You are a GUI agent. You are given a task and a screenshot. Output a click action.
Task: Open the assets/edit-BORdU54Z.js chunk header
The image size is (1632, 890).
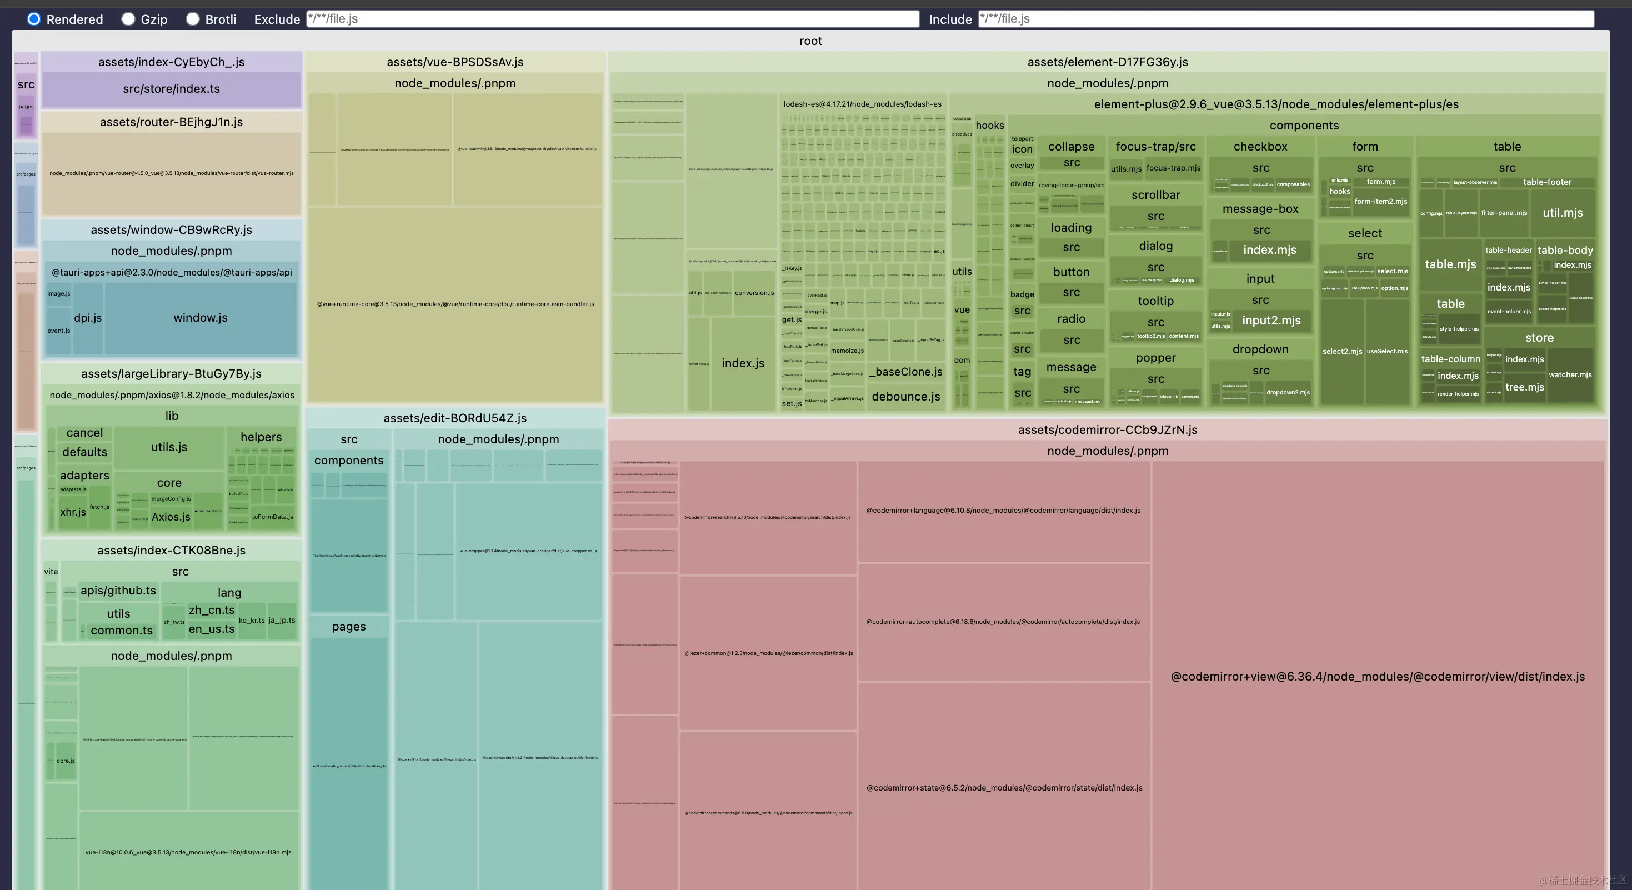[x=455, y=418]
